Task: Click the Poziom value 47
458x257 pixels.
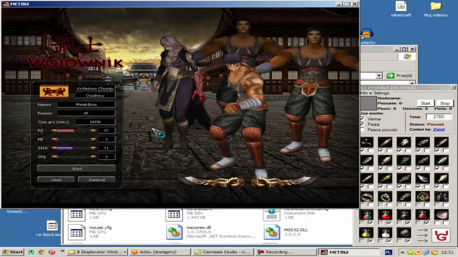Action: point(86,113)
